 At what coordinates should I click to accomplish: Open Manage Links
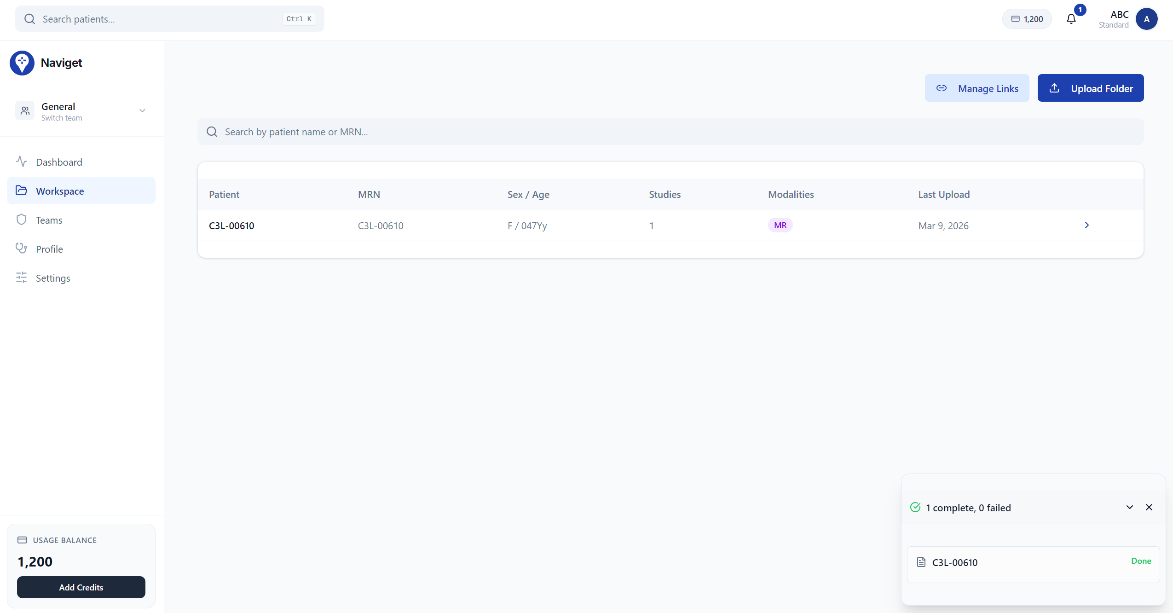click(977, 87)
